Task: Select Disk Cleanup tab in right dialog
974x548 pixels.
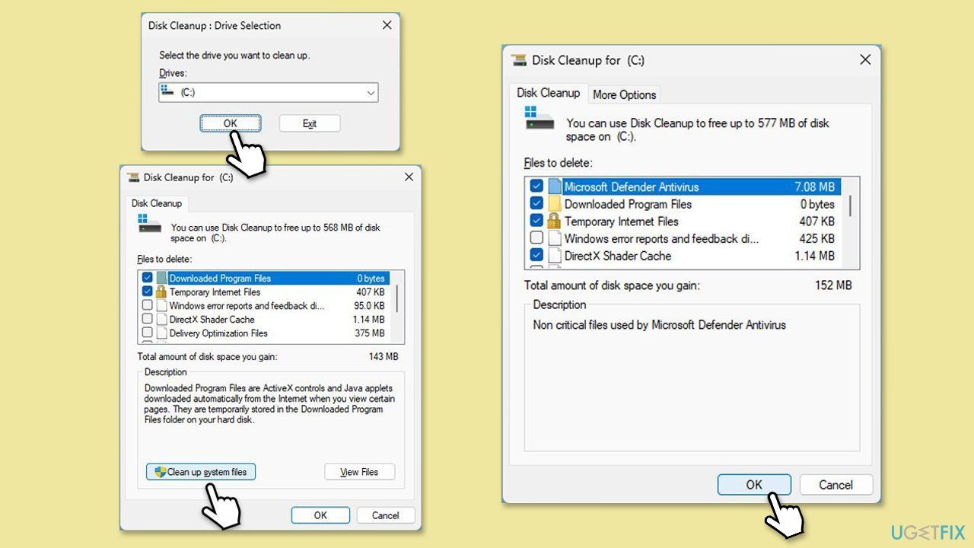Action: (x=548, y=93)
